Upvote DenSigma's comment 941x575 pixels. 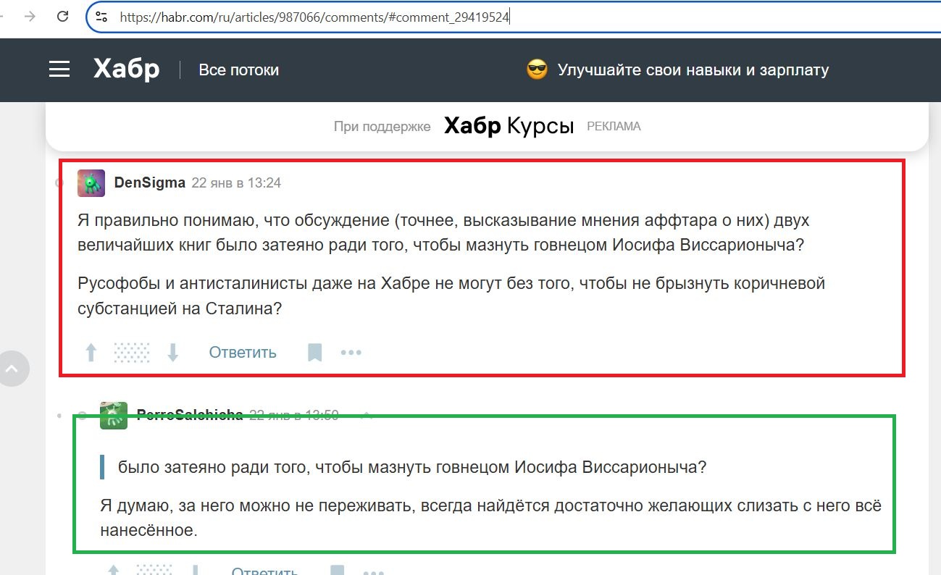[x=90, y=352]
